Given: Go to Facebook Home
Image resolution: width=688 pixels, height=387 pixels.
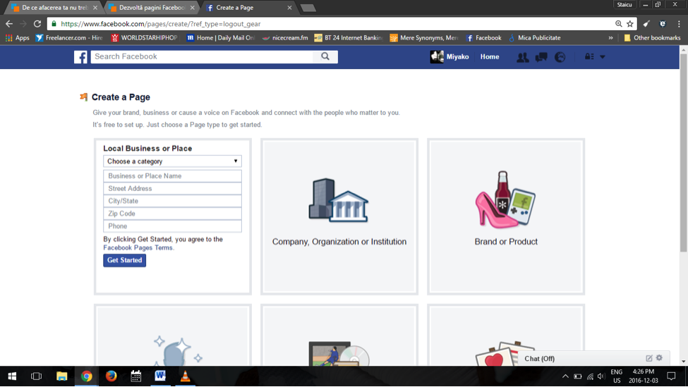Looking at the screenshot, I should (489, 56).
